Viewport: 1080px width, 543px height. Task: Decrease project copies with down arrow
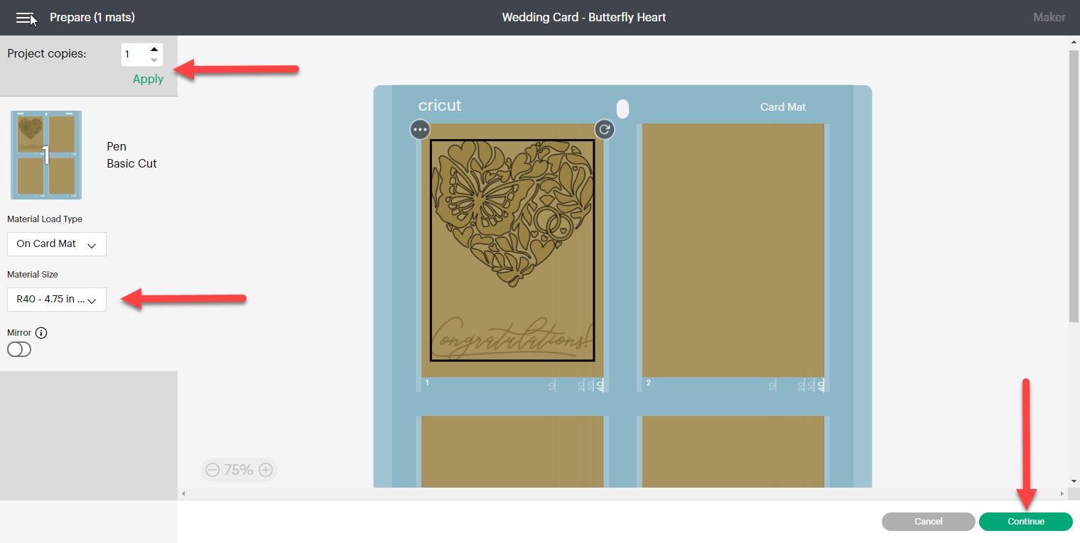(x=154, y=60)
